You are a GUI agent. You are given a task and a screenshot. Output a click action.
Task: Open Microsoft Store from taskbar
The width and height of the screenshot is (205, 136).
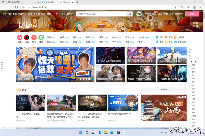coord(118,133)
